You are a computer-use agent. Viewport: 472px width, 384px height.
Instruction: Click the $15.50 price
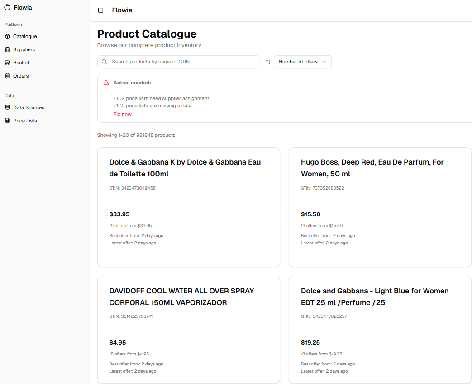[310, 214]
